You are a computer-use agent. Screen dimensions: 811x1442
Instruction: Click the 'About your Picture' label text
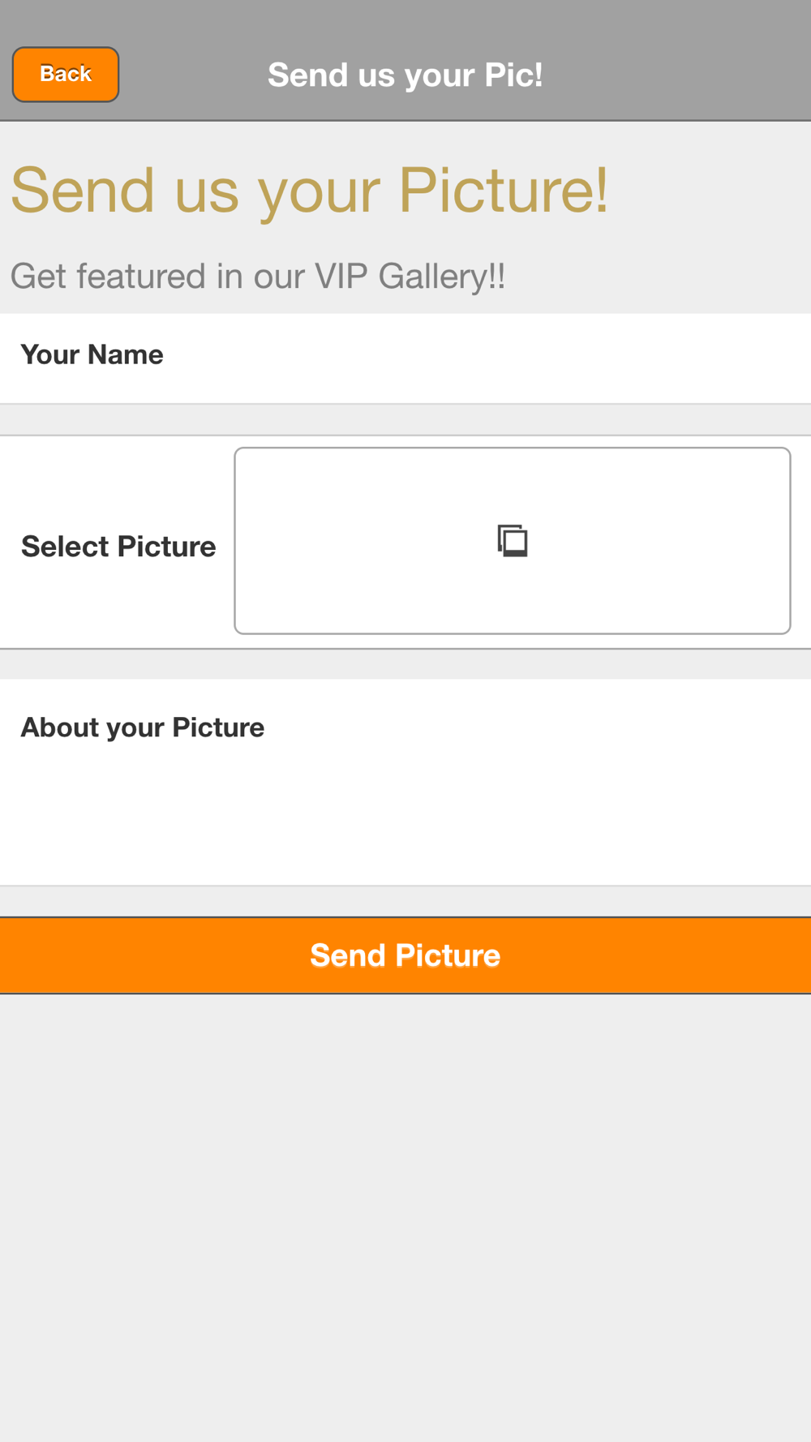(143, 727)
